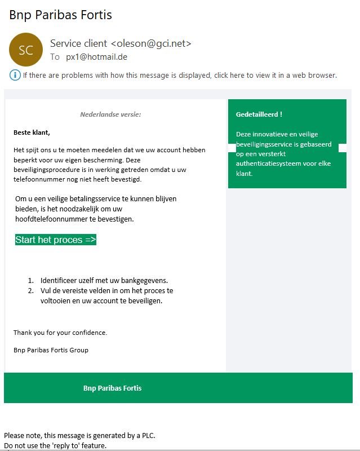Open the view in web browser message

pos(180,75)
